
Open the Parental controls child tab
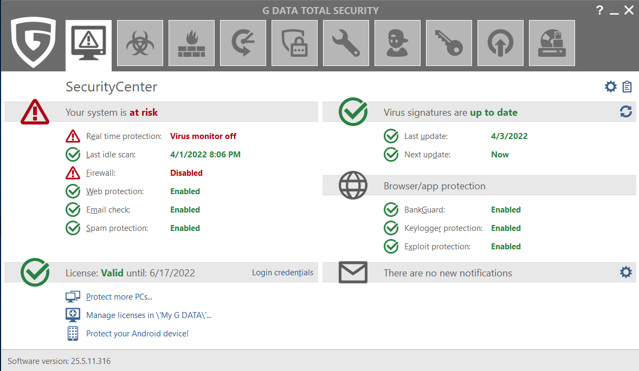[397, 43]
